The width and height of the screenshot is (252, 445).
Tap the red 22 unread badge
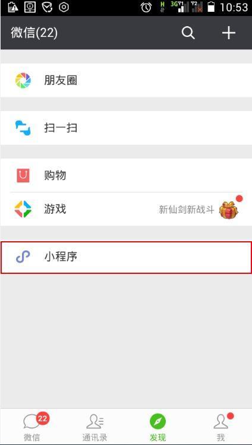coord(43,418)
